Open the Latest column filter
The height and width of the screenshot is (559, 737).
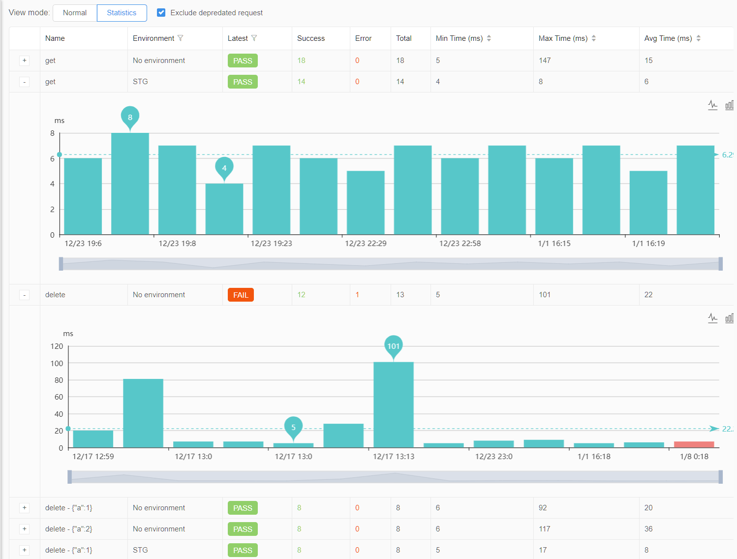click(254, 38)
